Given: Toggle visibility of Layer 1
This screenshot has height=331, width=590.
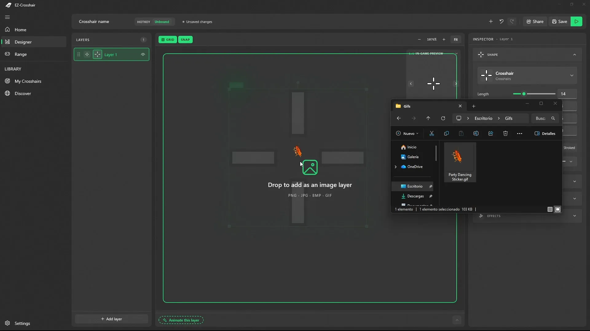Looking at the screenshot, I should [x=143, y=55].
